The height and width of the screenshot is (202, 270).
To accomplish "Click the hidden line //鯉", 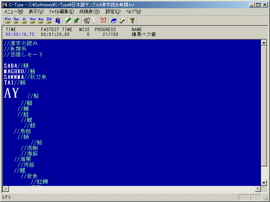I will [20, 171].
